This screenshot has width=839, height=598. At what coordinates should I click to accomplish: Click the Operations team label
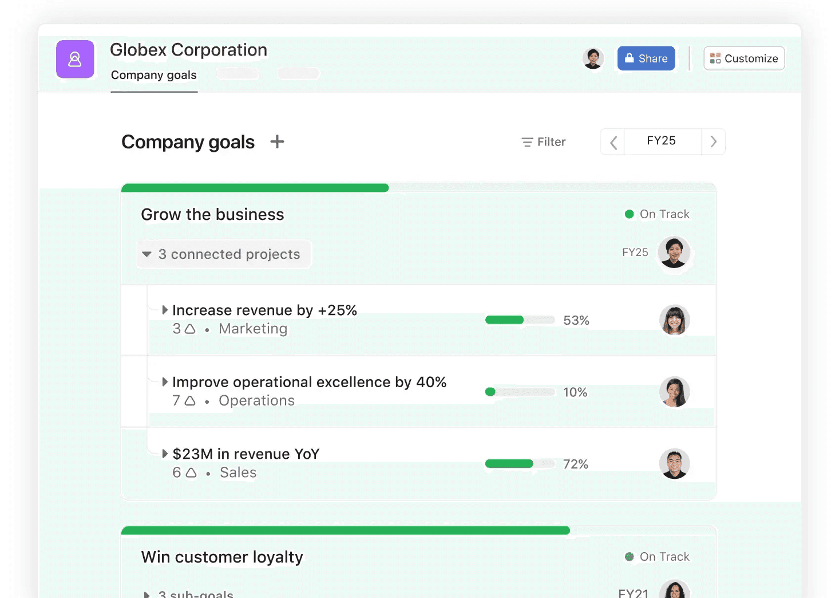[256, 400]
